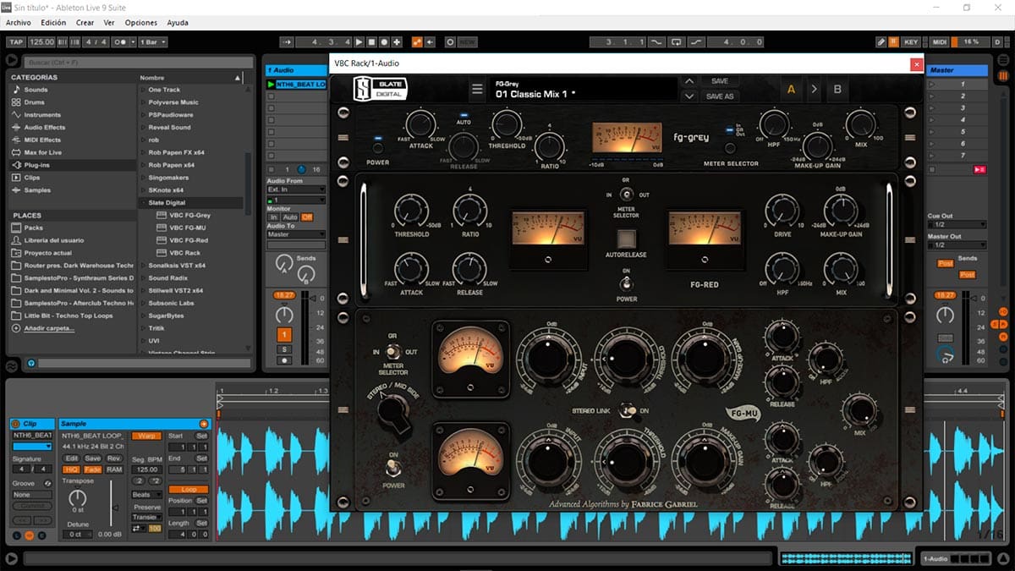Toggle the HiQ button in Sample box
Viewport: 1015px width, 571px height.
click(71, 469)
